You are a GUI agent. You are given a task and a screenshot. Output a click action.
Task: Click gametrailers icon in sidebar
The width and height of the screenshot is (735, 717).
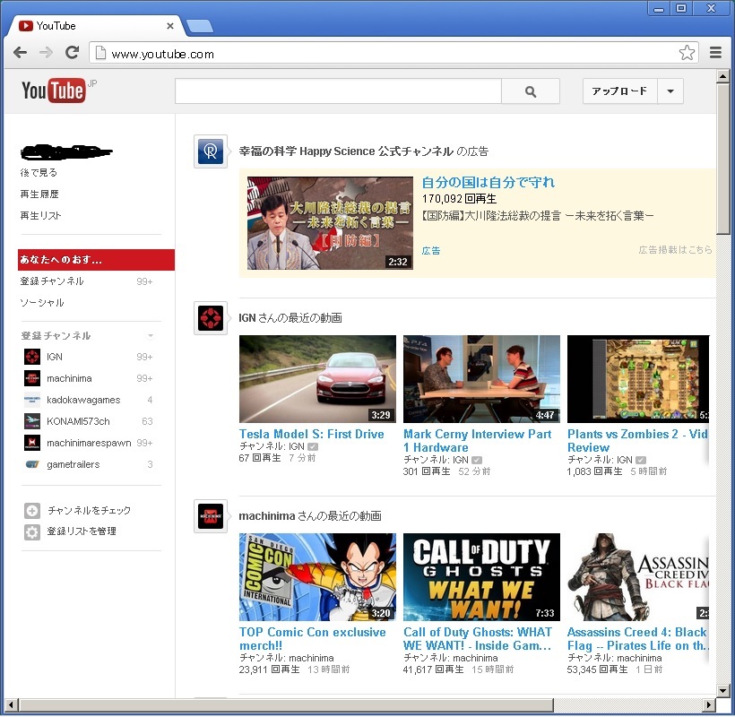32,464
